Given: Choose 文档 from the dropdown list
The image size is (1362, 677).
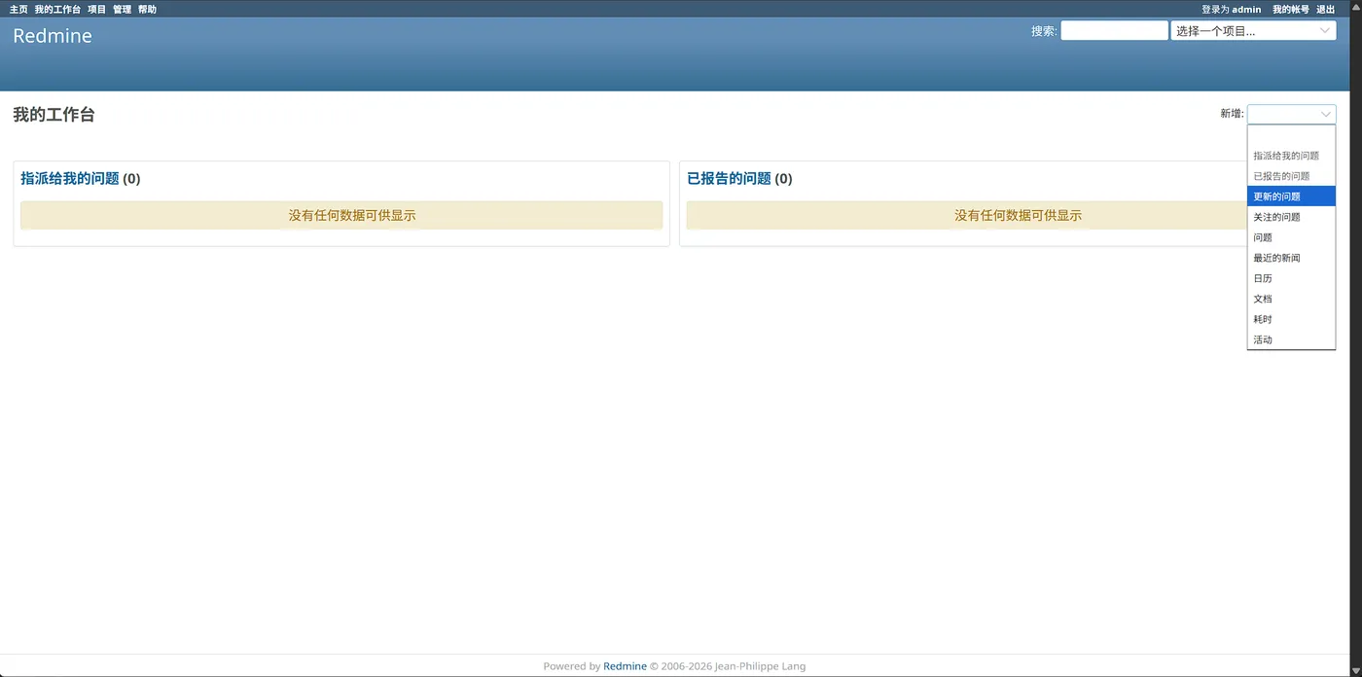Looking at the screenshot, I should (x=1291, y=299).
